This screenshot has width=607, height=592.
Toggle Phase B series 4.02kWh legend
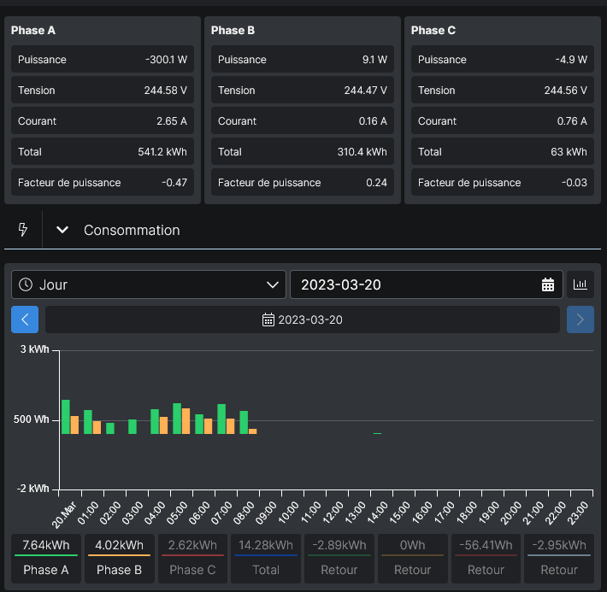tap(119, 559)
